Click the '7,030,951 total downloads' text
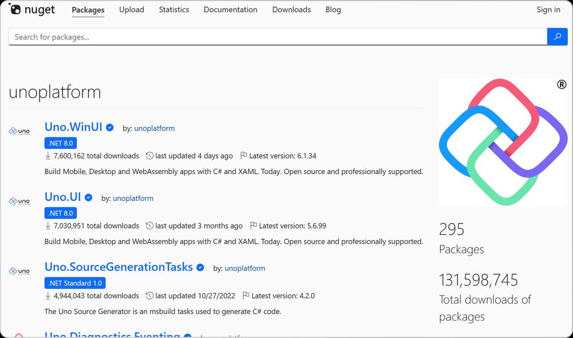This screenshot has width=573, height=338. pos(96,226)
